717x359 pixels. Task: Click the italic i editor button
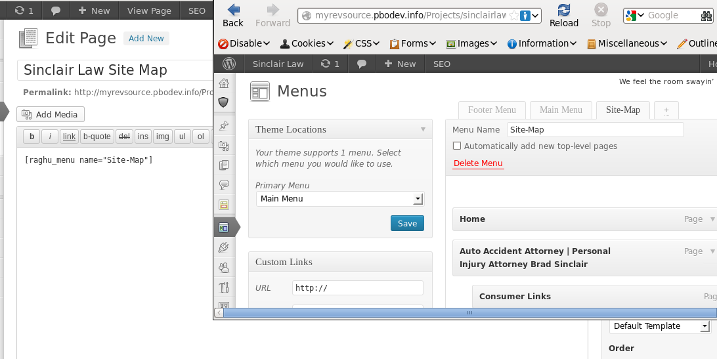tap(50, 137)
